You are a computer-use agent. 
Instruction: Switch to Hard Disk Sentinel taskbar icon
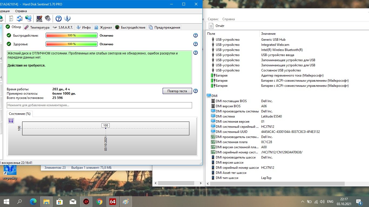(86, 201)
